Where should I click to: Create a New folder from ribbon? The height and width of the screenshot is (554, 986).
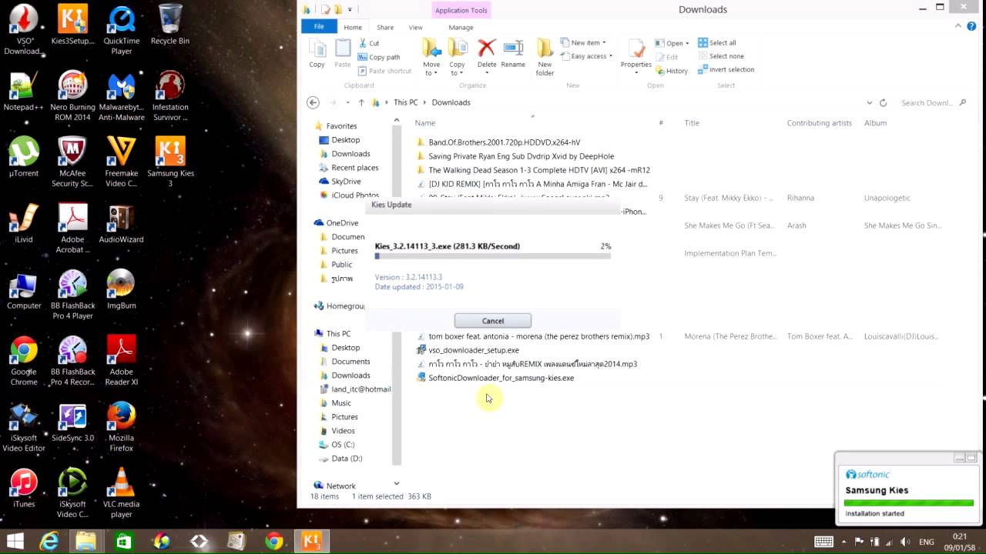(545, 57)
